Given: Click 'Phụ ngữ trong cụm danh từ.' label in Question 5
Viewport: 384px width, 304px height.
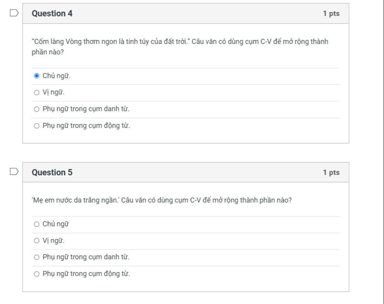Looking at the screenshot, I should [x=86, y=257].
